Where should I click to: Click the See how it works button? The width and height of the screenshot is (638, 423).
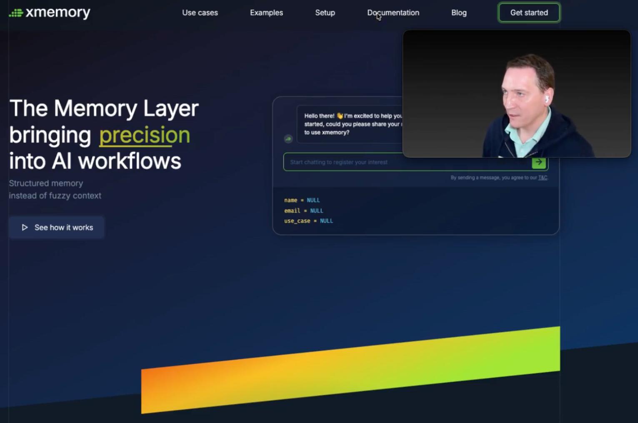(x=56, y=228)
